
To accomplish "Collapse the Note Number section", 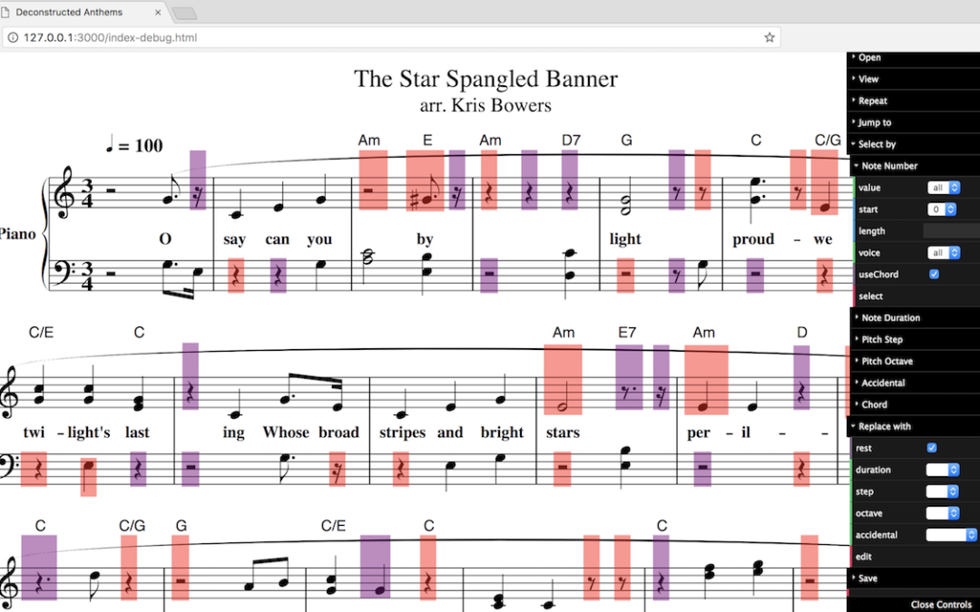I will [x=915, y=166].
